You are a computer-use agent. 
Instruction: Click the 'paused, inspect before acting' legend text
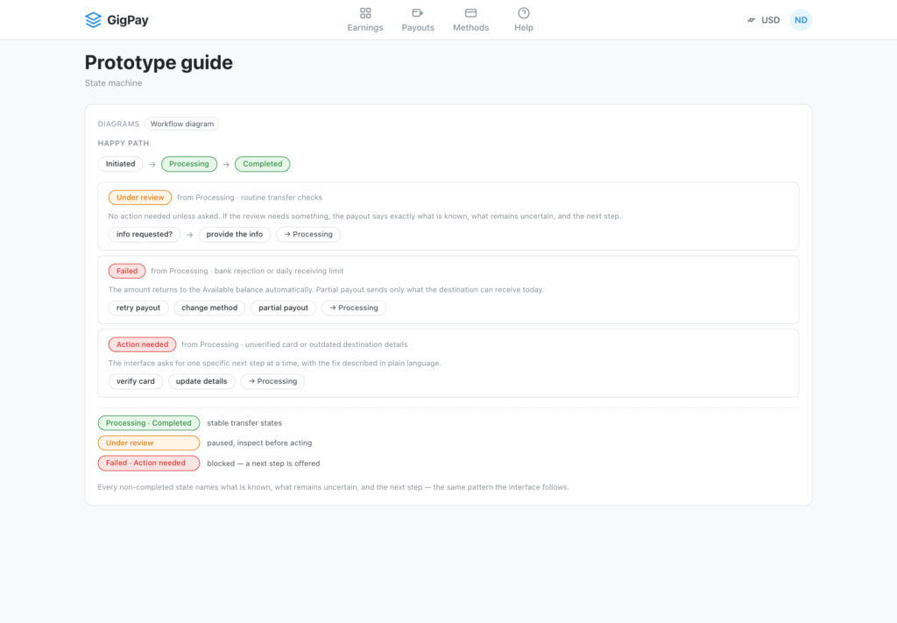point(259,442)
